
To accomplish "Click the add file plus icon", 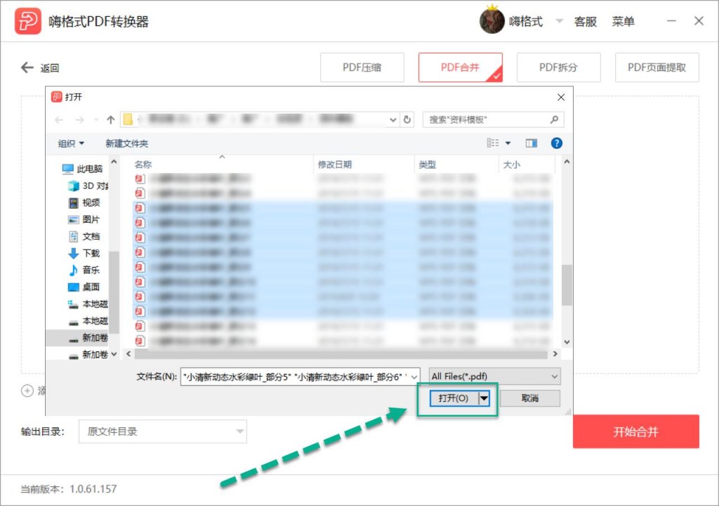I will coord(27,391).
